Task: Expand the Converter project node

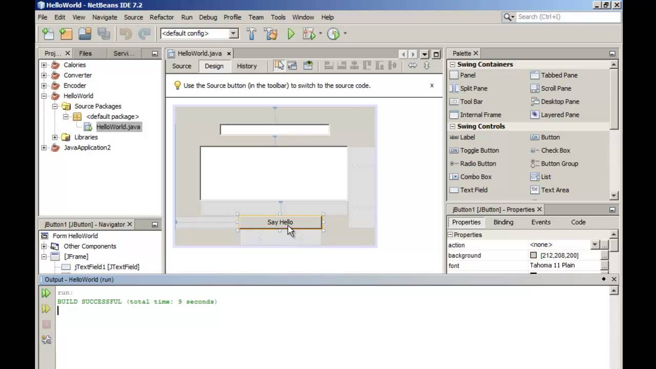Action: (x=44, y=75)
